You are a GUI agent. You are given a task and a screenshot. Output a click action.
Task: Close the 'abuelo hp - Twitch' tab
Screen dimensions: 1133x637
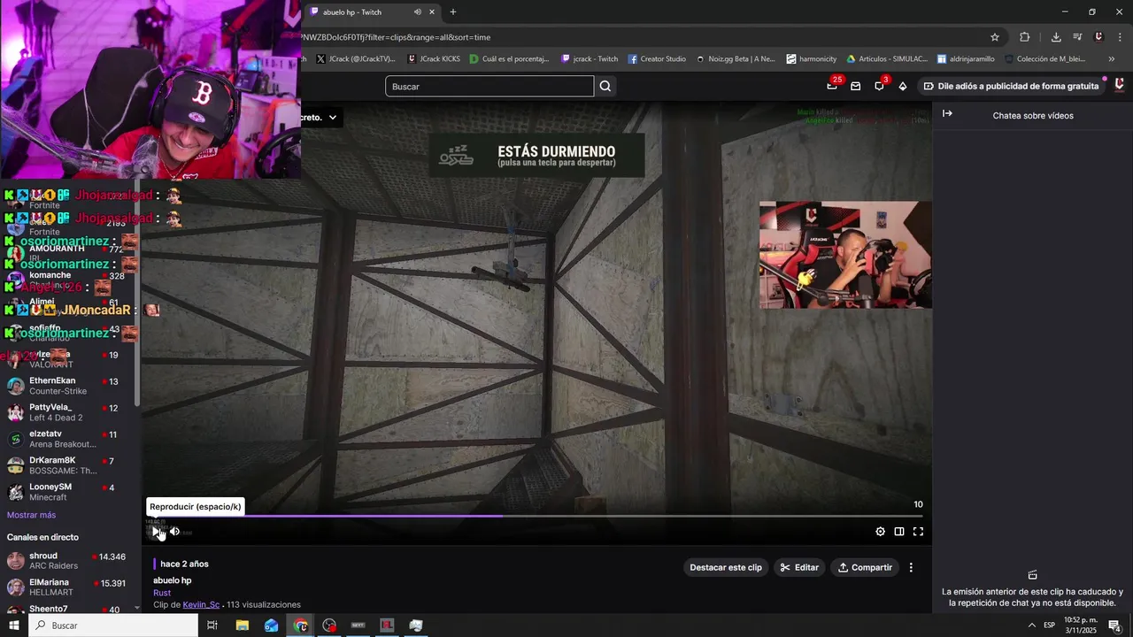click(432, 12)
